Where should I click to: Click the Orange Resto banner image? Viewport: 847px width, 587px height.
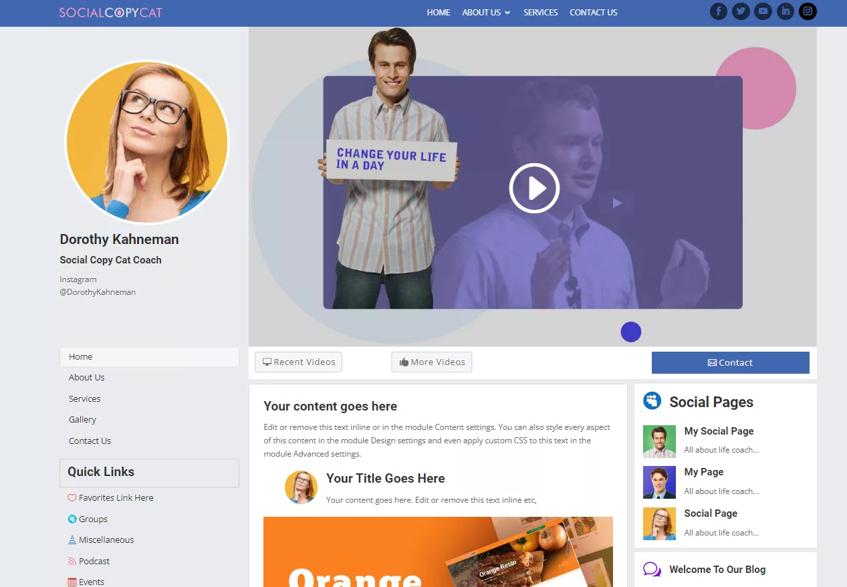(438, 552)
